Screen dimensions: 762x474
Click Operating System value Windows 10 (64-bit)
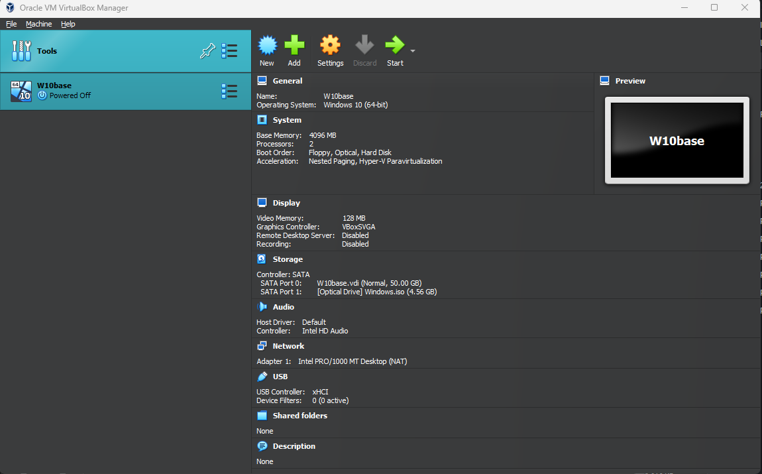click(x=356, y=105)
